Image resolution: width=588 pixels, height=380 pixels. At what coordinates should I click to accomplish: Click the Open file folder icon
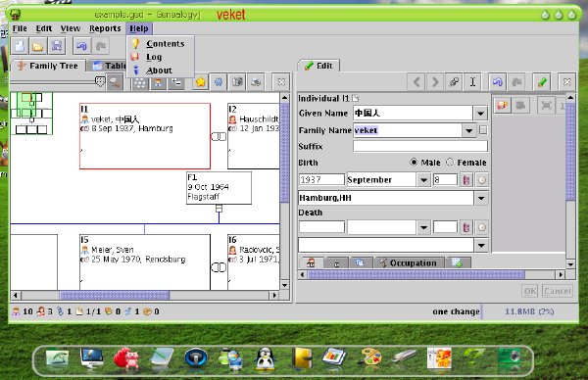coord(37,46)
